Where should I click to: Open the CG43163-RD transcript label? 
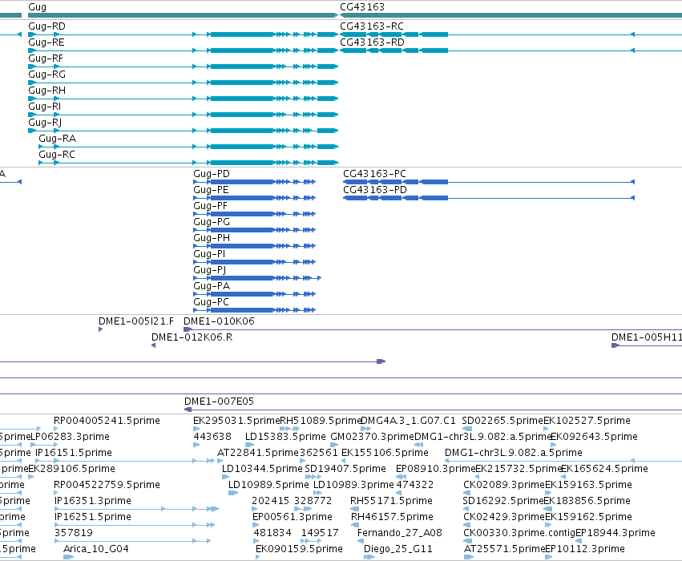372,42
